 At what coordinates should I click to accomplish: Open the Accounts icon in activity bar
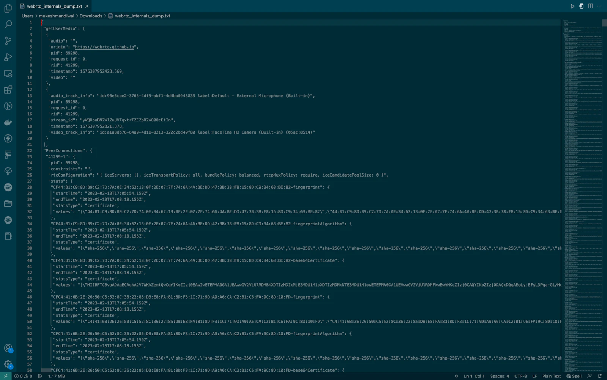click(x=8, y=348)
